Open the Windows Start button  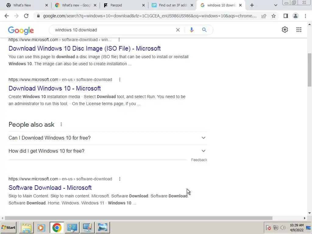[8, 227]
